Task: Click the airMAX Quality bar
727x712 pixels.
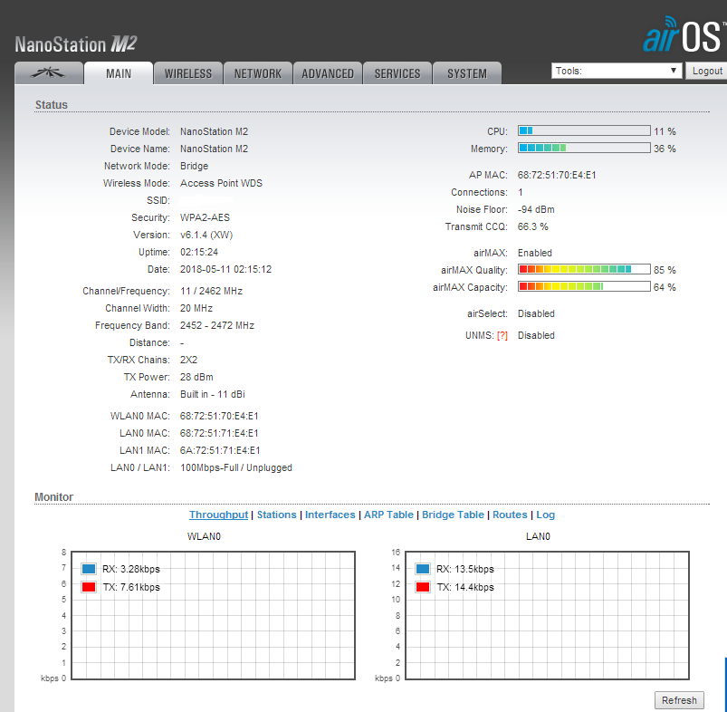Action: (x=584, y=269)
